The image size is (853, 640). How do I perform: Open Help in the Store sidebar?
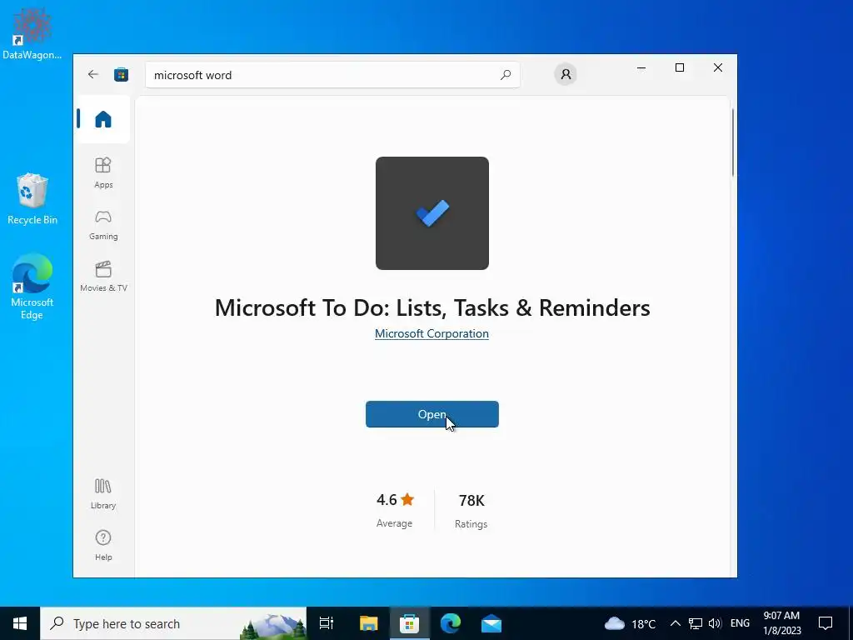[103, 545]
